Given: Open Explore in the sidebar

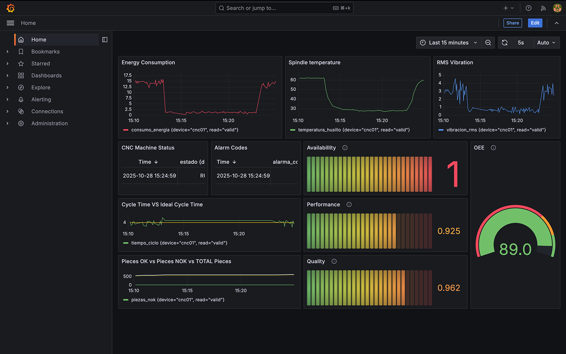Looking at the screenshot, I should click(41, 88).
